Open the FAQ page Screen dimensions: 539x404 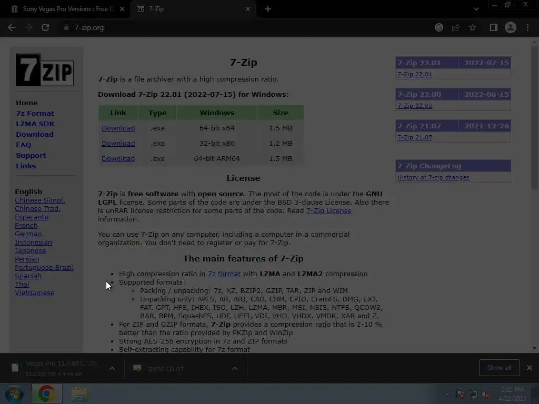point(23,145)
